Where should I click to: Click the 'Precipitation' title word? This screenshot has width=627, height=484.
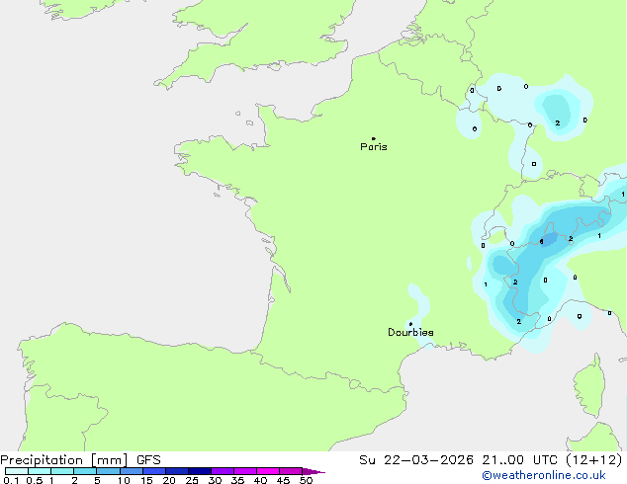pos(42,460)
